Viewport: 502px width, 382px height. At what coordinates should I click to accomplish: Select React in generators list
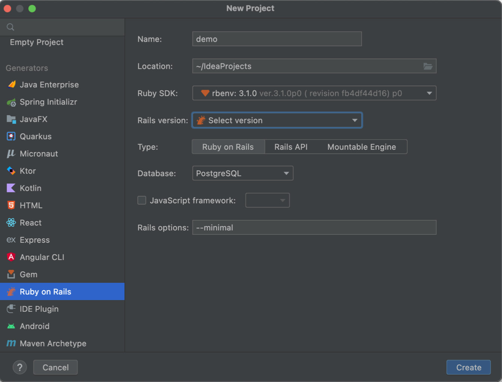(62, 222)
